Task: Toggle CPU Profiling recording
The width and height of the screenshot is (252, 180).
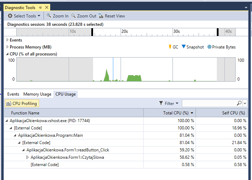Action: 21,103
